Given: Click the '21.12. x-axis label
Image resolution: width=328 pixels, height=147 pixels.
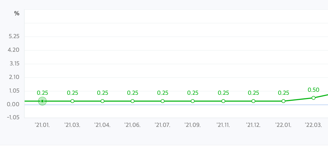Looking at the screenshot, I should pos(253,125).
